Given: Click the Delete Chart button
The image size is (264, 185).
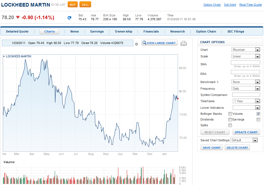Looking at the screenshot, I should [x=237, y=148].
